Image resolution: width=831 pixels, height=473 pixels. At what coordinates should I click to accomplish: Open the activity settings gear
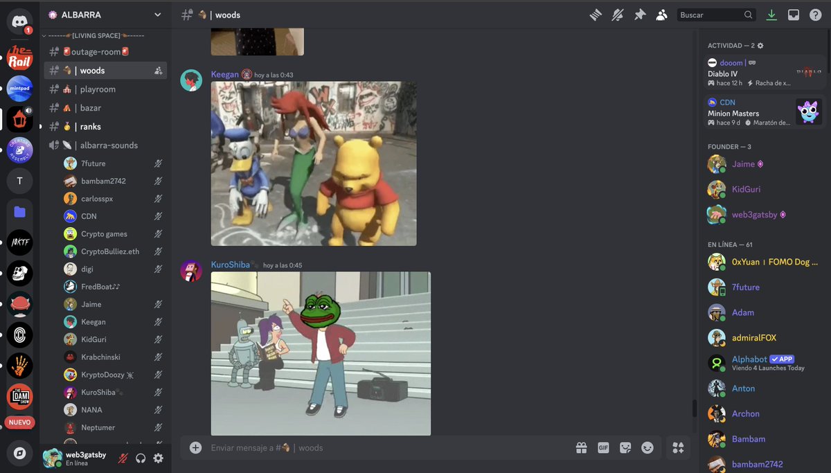(x=760, y=46)
